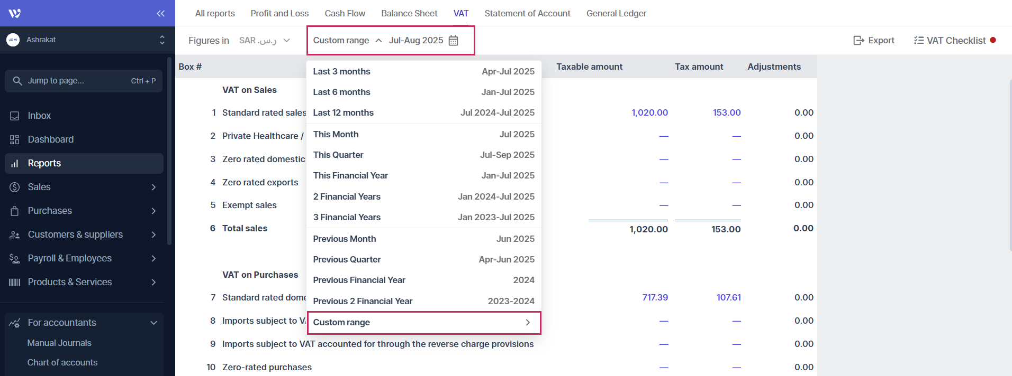Click the search icon in Jump to page
1012x376 pixels.
[17, 81]
